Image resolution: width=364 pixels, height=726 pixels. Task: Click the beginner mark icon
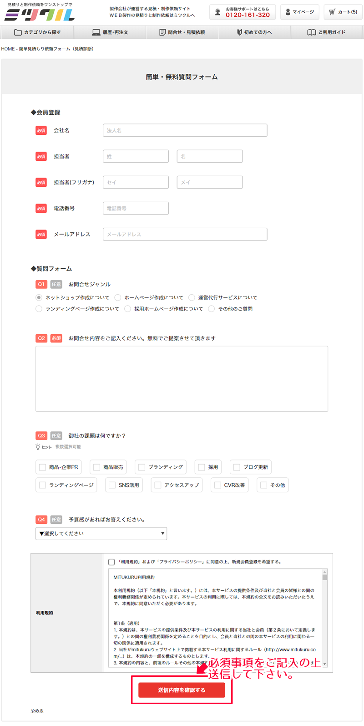[239, 32]
